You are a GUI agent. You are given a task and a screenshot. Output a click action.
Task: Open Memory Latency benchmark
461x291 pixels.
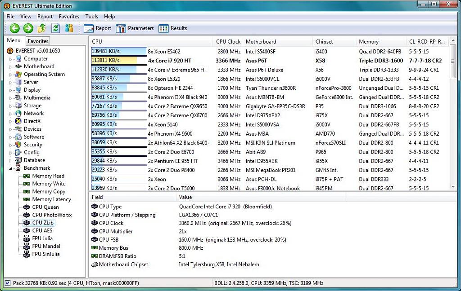coord(52,199)
